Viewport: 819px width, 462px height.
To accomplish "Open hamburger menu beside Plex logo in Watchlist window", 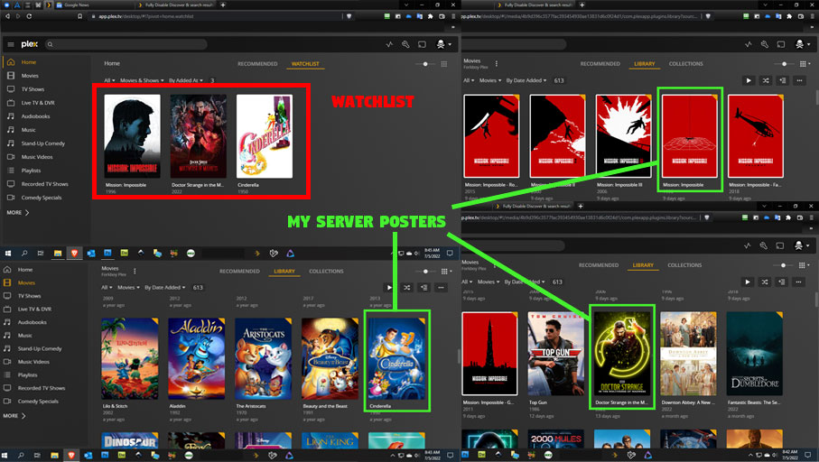I will pyautogui.click(x=11, y=44).
